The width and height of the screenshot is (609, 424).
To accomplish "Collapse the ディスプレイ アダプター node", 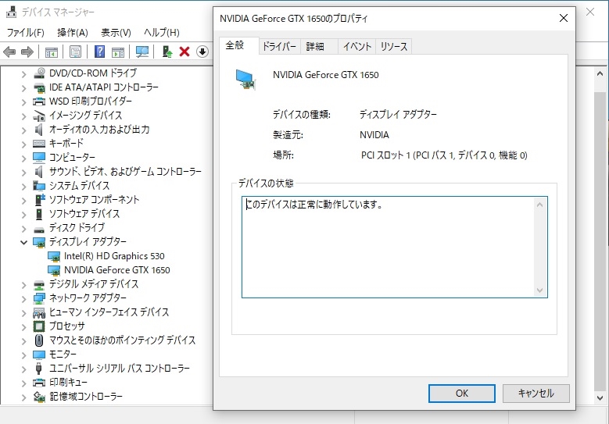I will (x=23, y=242).
